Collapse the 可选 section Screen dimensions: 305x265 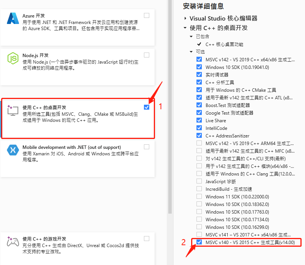pos(191,51)
